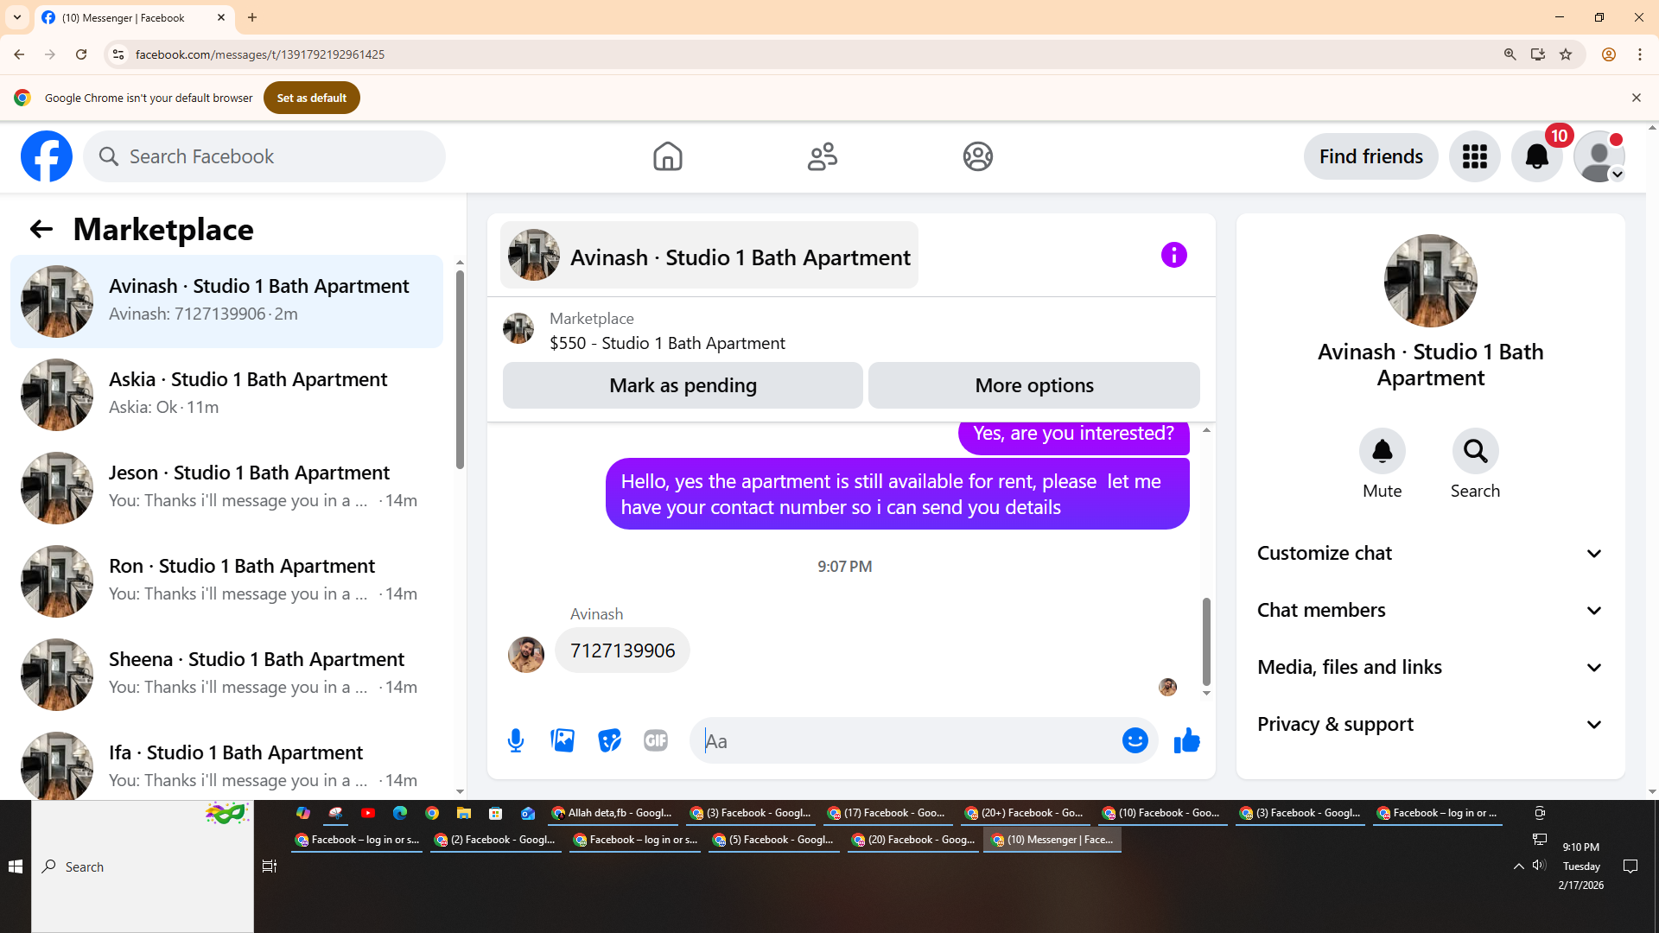1659x933 pixels.
Task: Click the message text input field
Action: (x=907, y=740)
